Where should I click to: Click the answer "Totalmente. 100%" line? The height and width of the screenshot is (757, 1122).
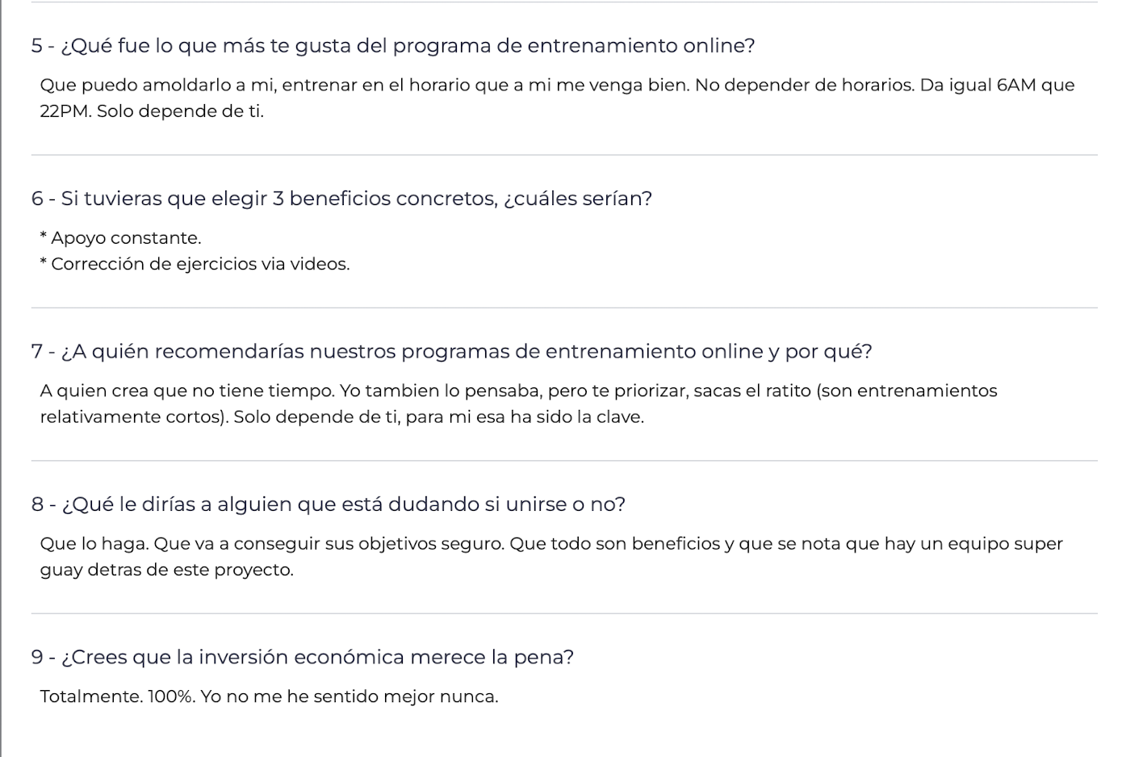[269, 696]
